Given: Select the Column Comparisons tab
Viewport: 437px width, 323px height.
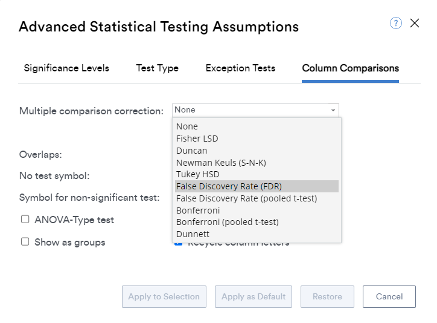Looking at the screenshot, I should 350,68.
